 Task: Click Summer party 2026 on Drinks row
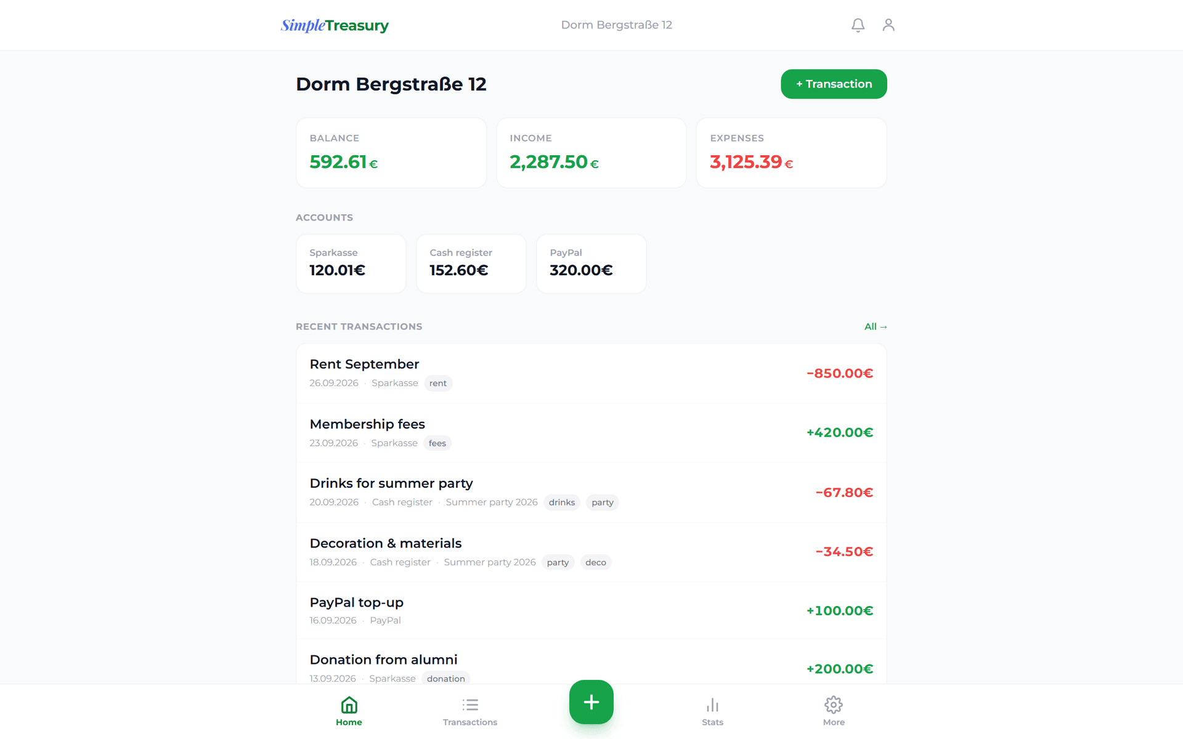(492, 503)
